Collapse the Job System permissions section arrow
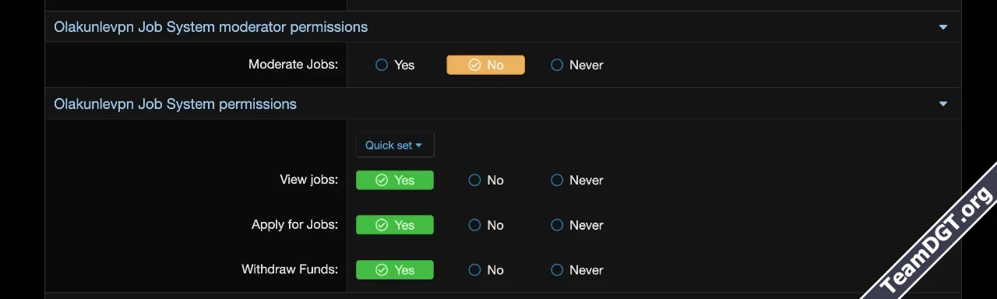 [x=943, y=104]
